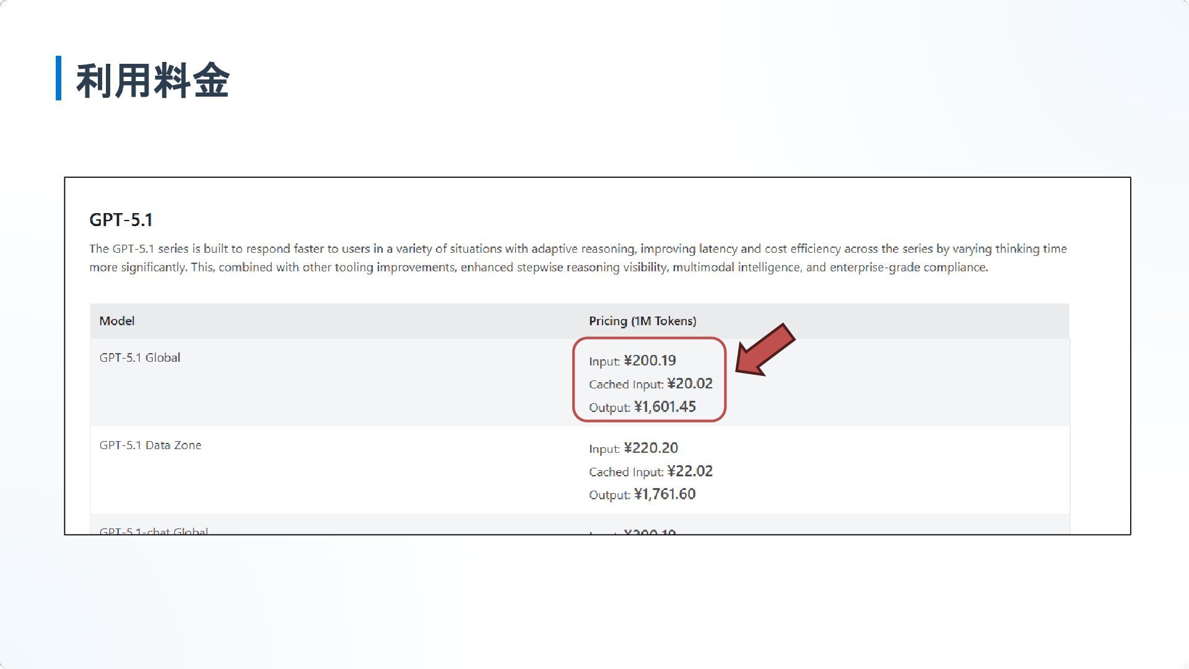
Task: Select the GPT-5.1 heading text
Action: [121, 220]
